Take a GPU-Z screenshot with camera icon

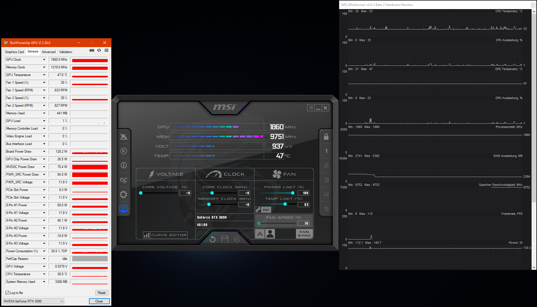pos(92,50)
